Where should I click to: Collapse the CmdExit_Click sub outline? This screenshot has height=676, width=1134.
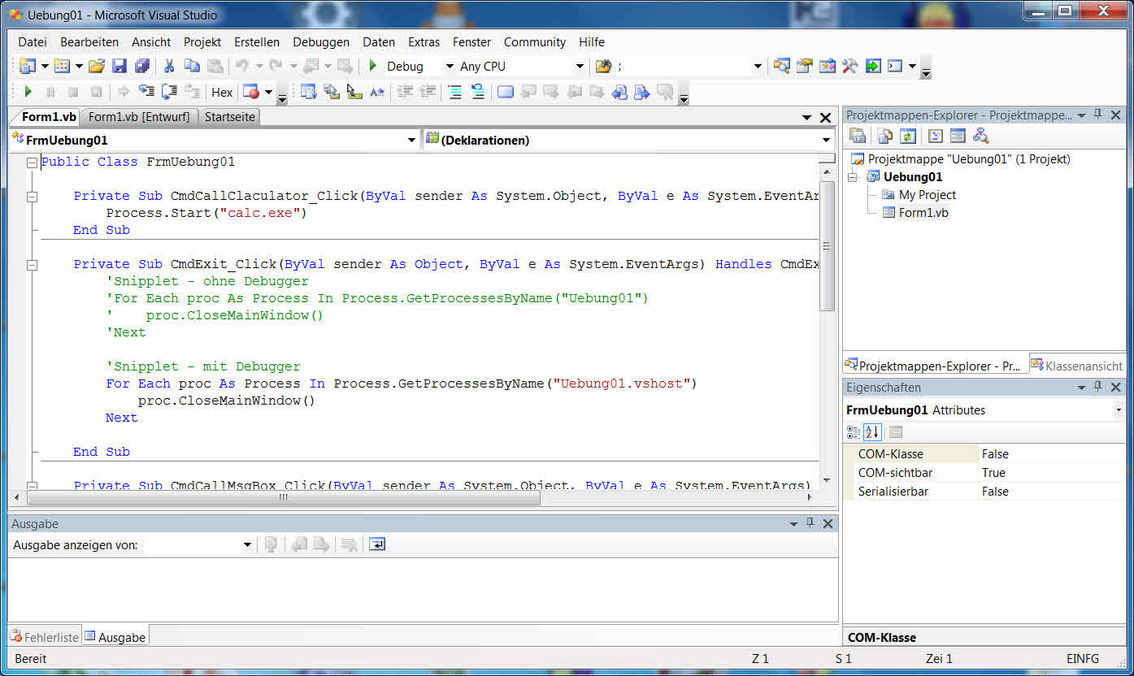[32, 265]
